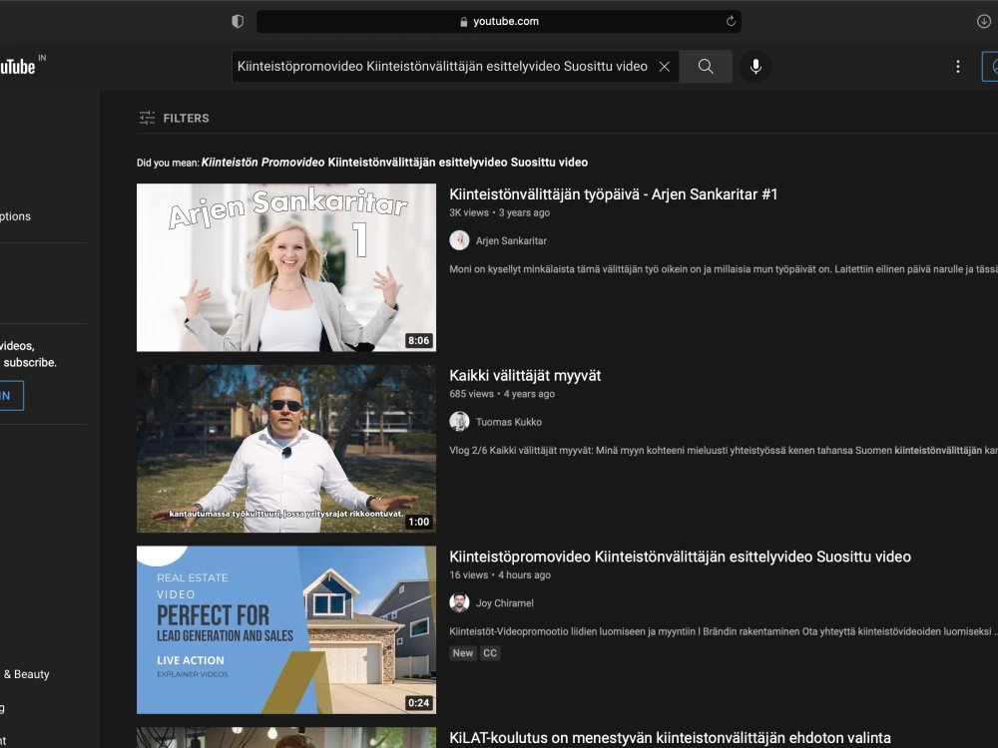Reload the page using address bar refresh icon

click(731, 21)
